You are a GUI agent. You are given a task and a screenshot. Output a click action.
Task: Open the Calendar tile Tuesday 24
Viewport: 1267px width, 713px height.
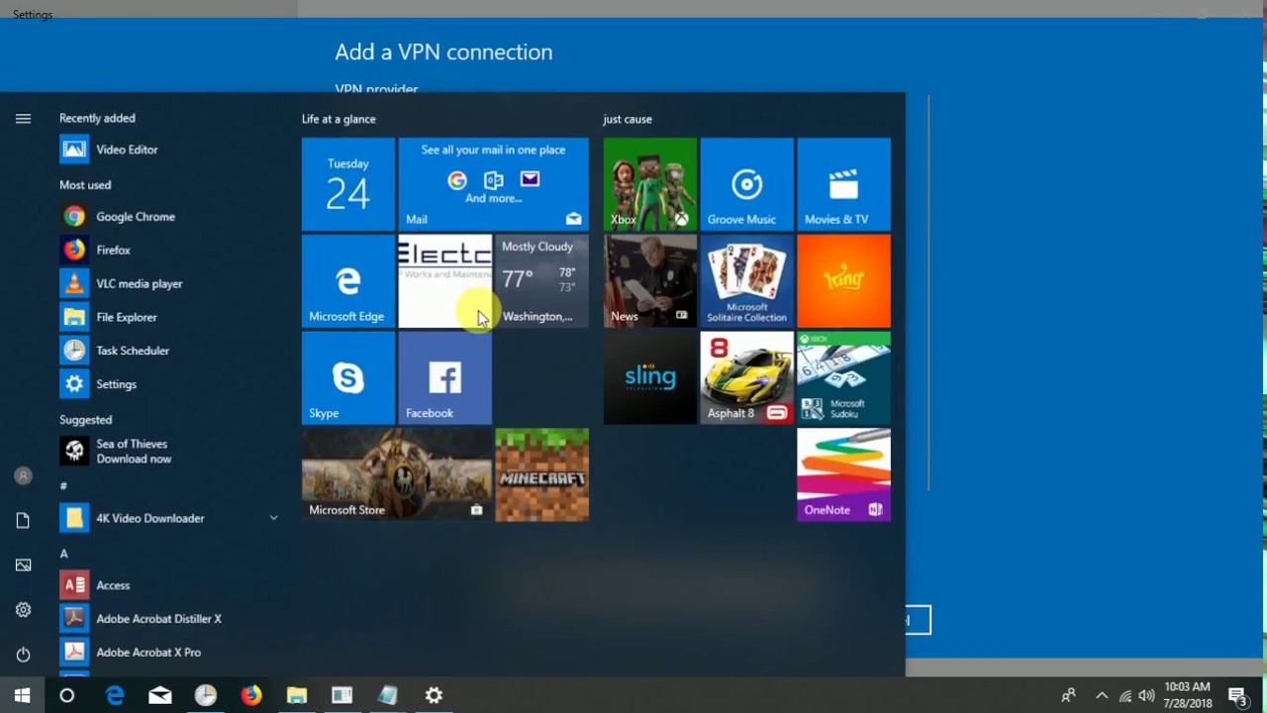point(348,184)
